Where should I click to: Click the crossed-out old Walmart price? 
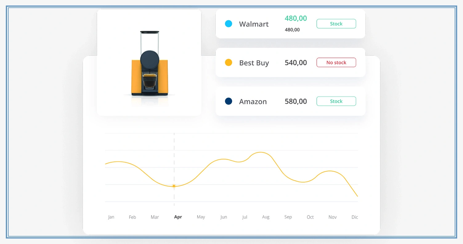292,30
